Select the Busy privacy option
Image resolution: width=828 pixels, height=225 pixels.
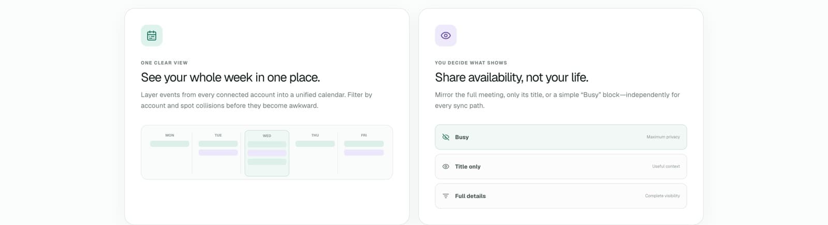561,137
